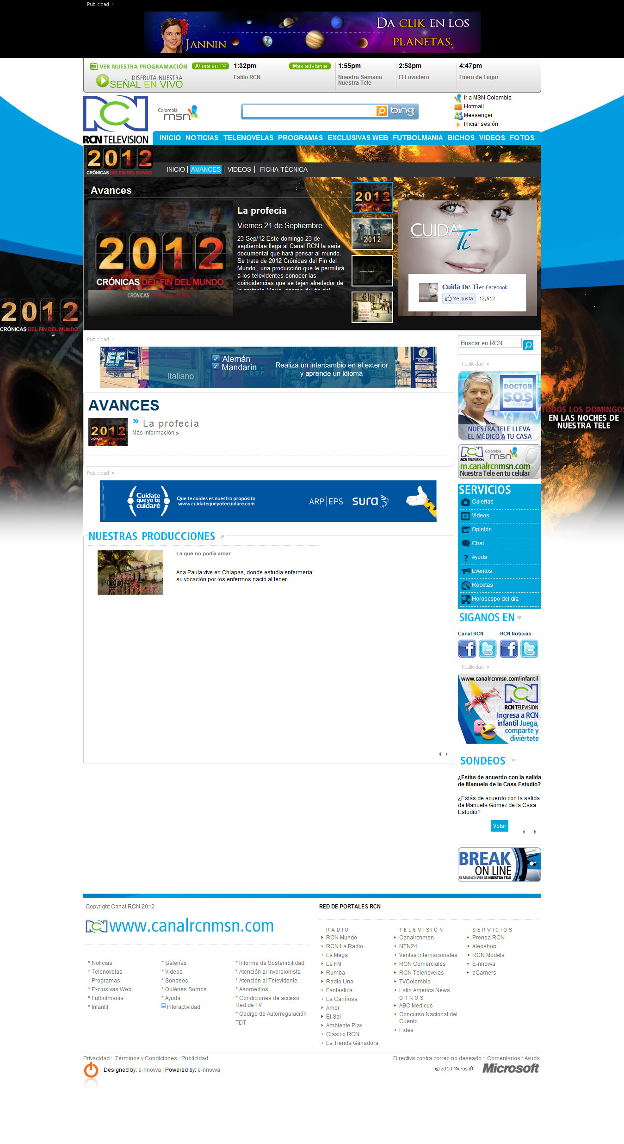Toggle the Mandarín checkbox in the EF banner

[x=216, y=367]
